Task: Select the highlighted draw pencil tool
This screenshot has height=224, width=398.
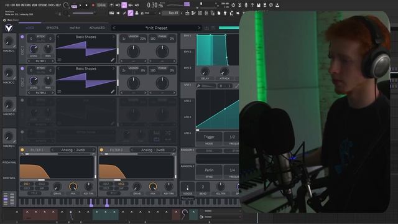Action: 131,13
